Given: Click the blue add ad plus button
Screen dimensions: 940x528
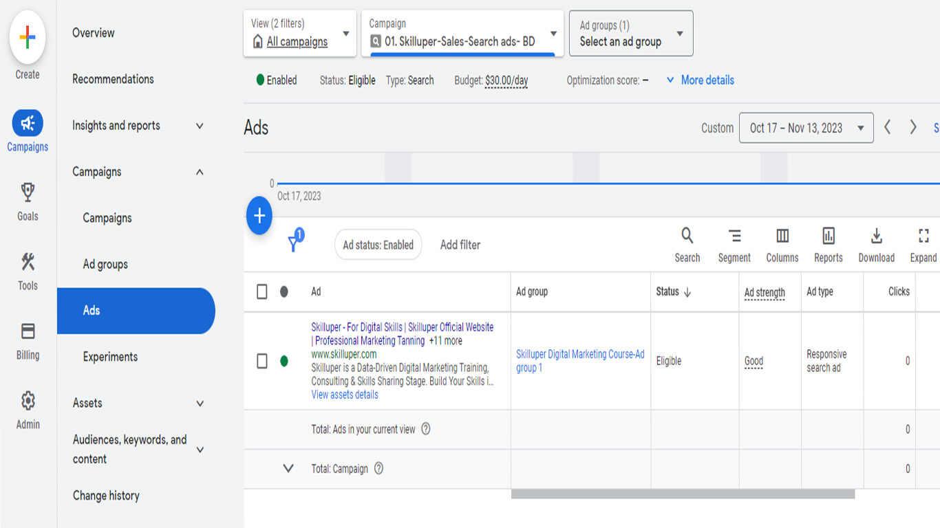Looking at the screenshot, I should point(259,216).
